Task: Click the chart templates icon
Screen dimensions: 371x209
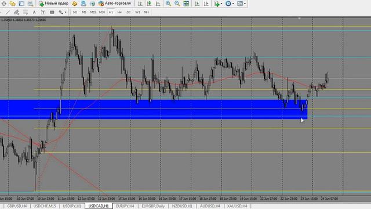Action: pos(240,3)
